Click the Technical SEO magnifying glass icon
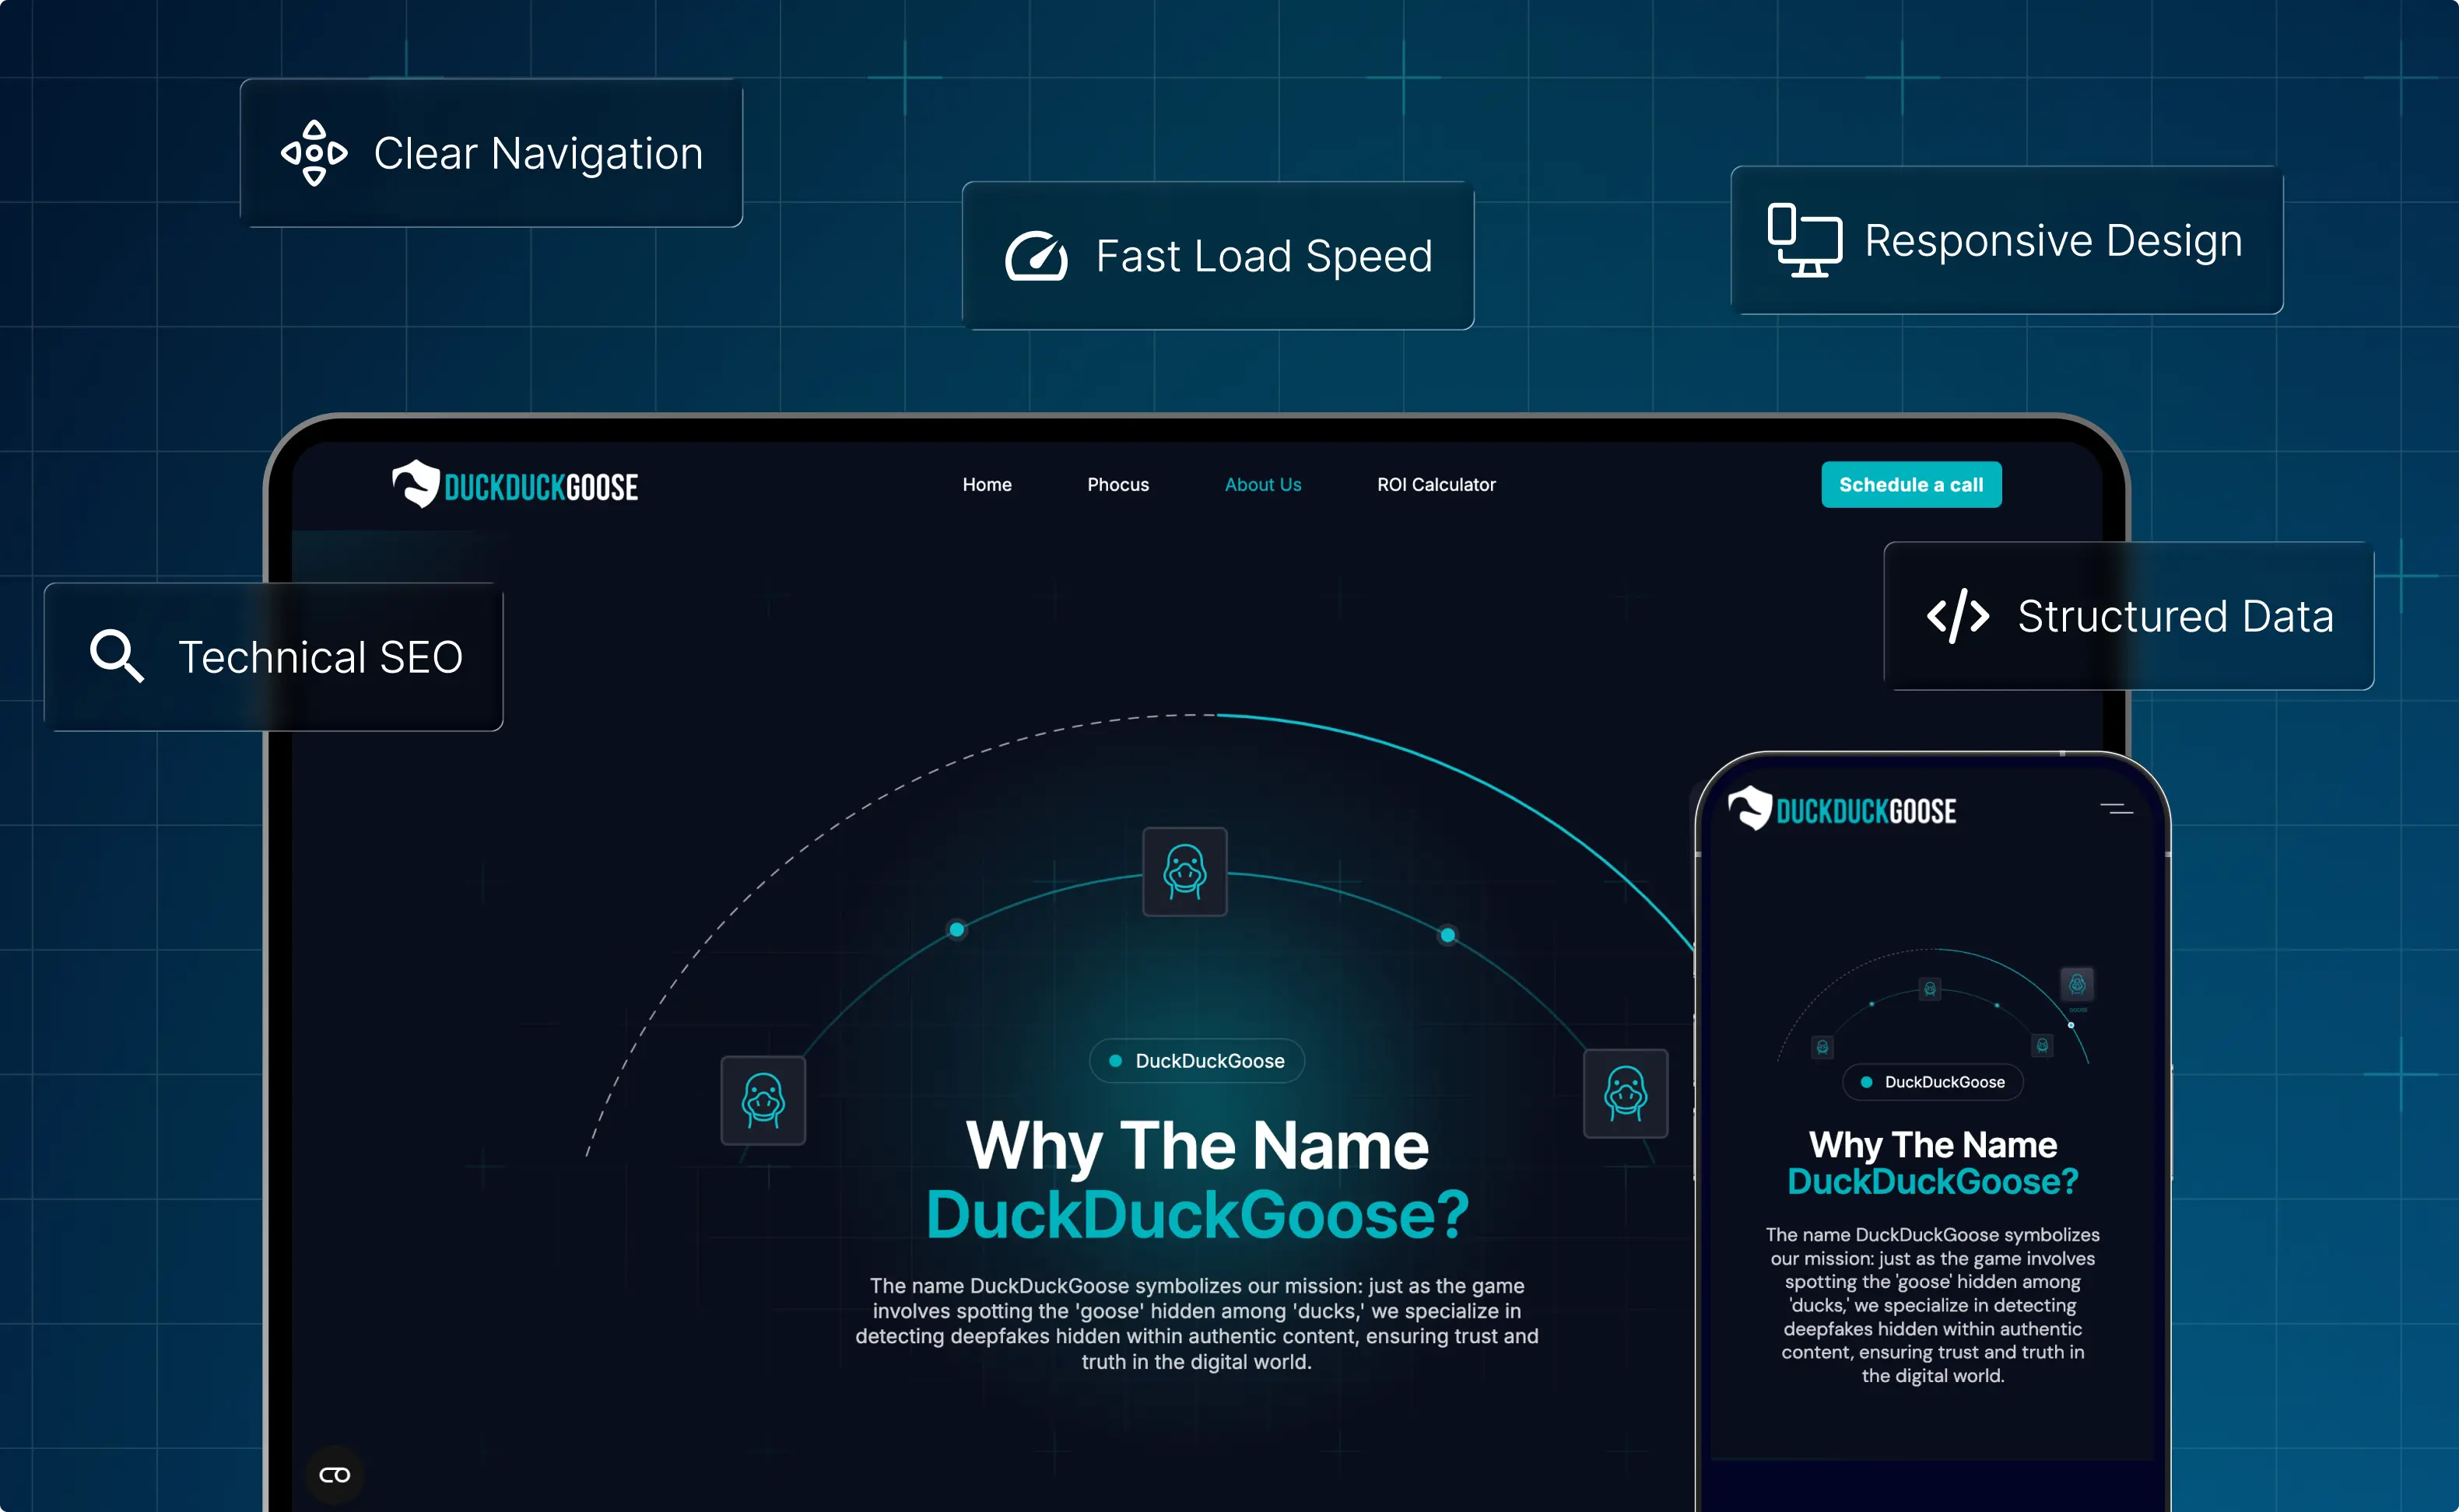Viewport: 2459px width, 1512px height. (x=117, y=656)
